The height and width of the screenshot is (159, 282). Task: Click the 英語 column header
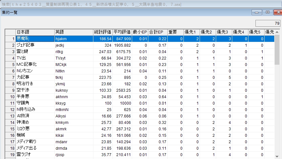pos(74,32)
